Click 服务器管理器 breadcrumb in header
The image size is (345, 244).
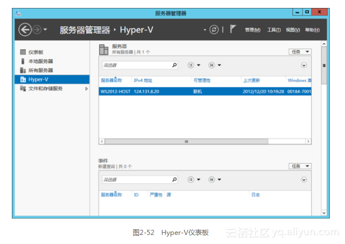click(85, 30)
